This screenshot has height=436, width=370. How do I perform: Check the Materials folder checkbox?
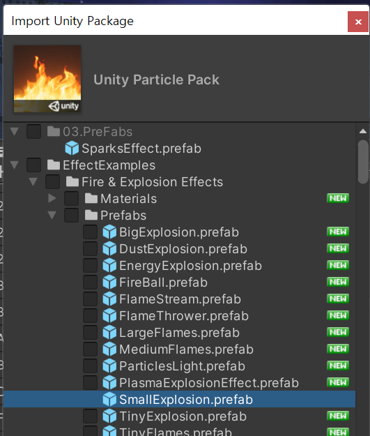[x=71, y=199]
